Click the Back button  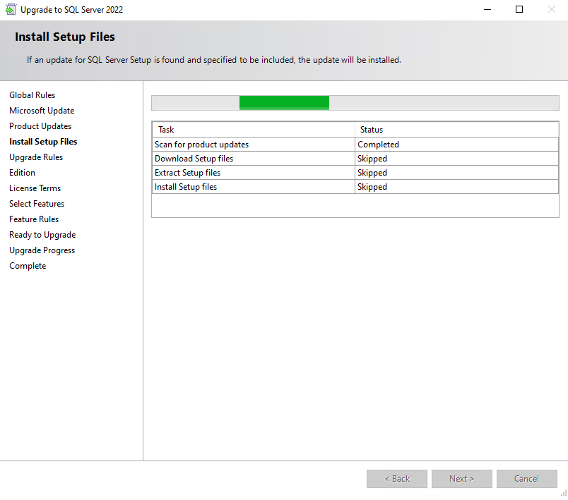click(x=397, y=479)
